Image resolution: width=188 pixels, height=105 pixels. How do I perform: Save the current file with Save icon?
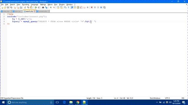[x=8, y=8]
